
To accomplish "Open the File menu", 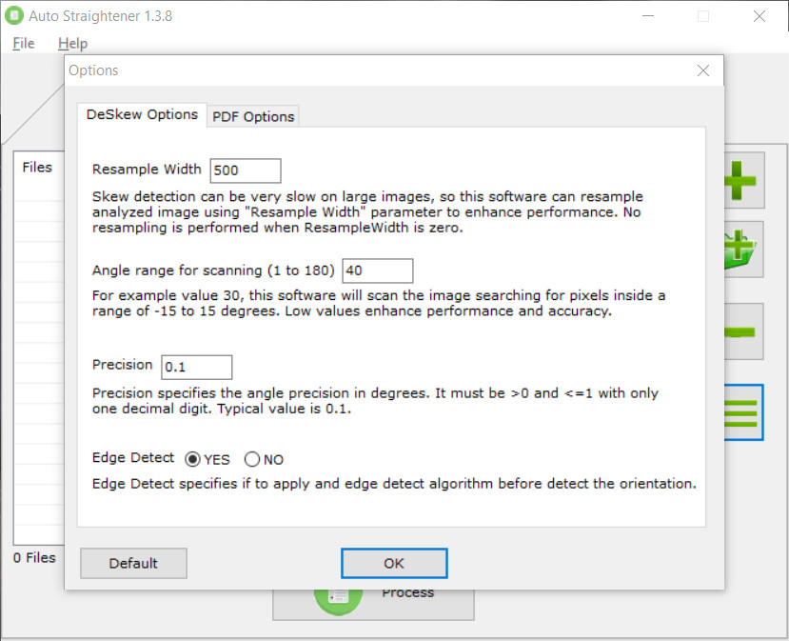I will tap(24, 43).
